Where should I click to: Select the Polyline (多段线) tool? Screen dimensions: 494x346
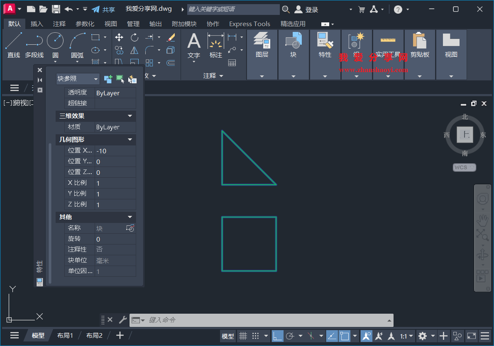click(x=34, y=46)
